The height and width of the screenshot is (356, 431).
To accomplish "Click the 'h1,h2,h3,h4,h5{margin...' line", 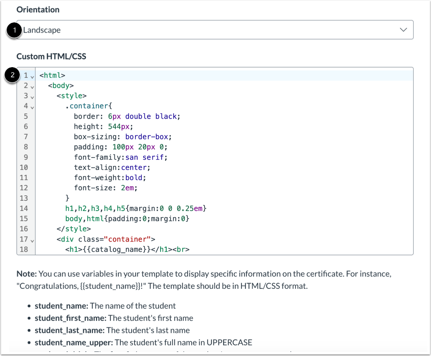I will pos(136,209).
